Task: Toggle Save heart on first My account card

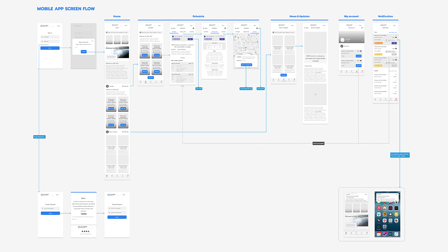Action: [360, 51]
